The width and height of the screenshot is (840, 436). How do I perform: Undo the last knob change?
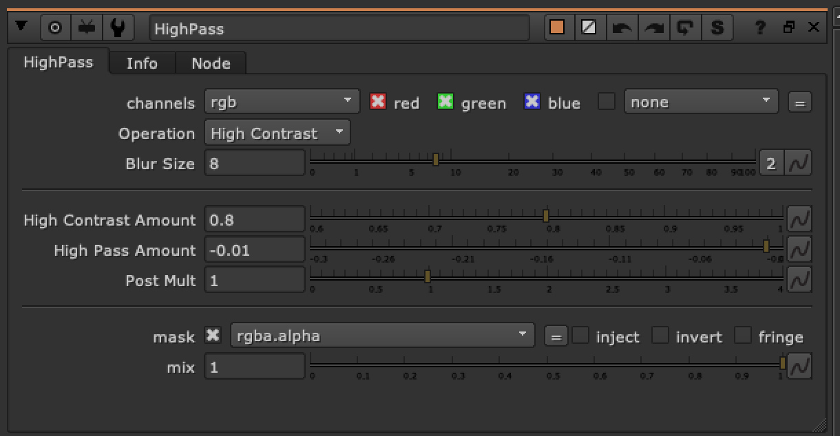[x=622, y=27]
